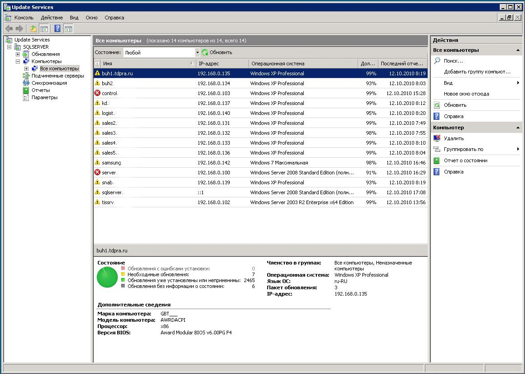Open the Reports (Отчеты) node icon
The height and width of the screenshot is (374, 525).
point(27,90)
